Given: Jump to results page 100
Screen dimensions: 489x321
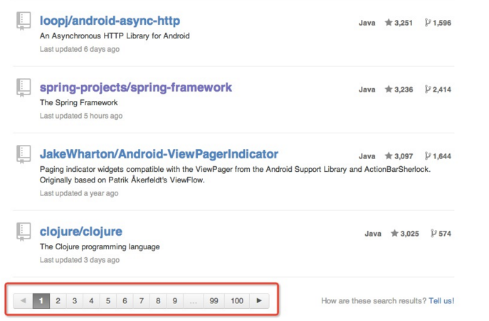Looking at the screenshot, I should [x=237, y=301].
